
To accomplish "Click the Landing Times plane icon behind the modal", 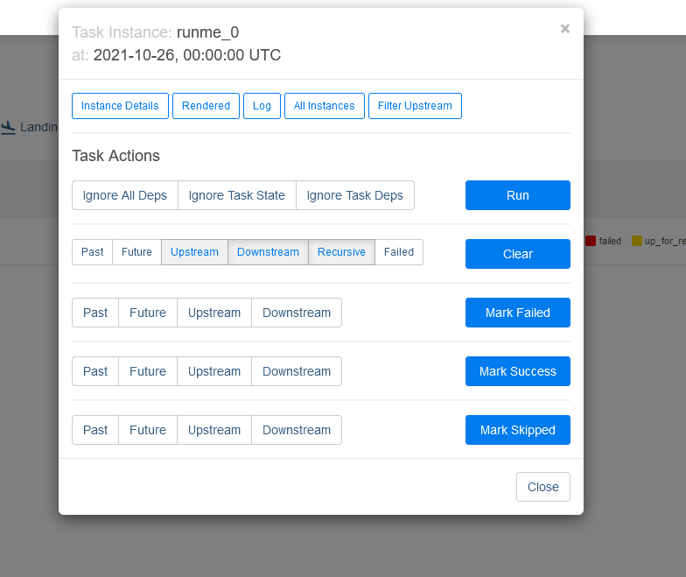I will 8,128.
